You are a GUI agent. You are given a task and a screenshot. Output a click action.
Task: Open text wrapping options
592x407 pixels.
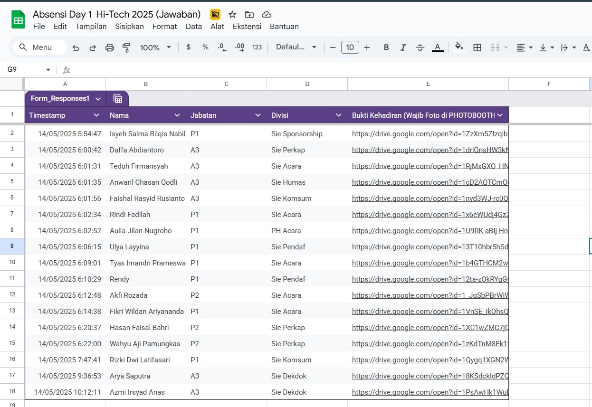568,47
